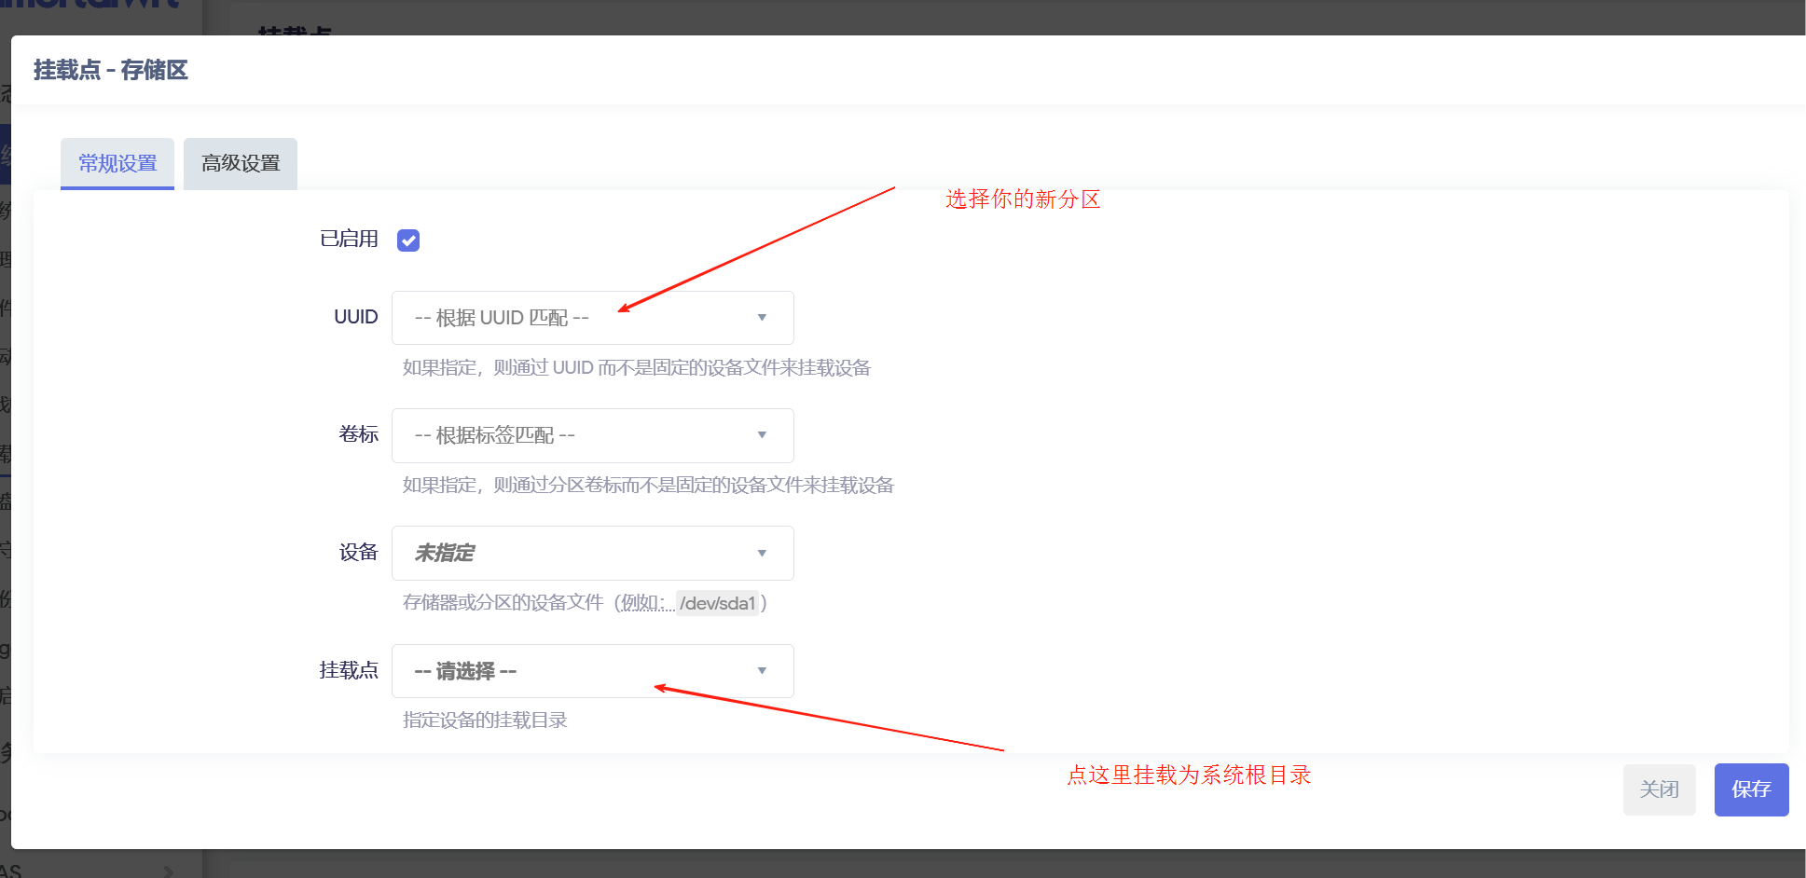The height and width of the screenshot is (878, 1806).
Task: Click the 挂载点 field label
Action: [349, 670]
